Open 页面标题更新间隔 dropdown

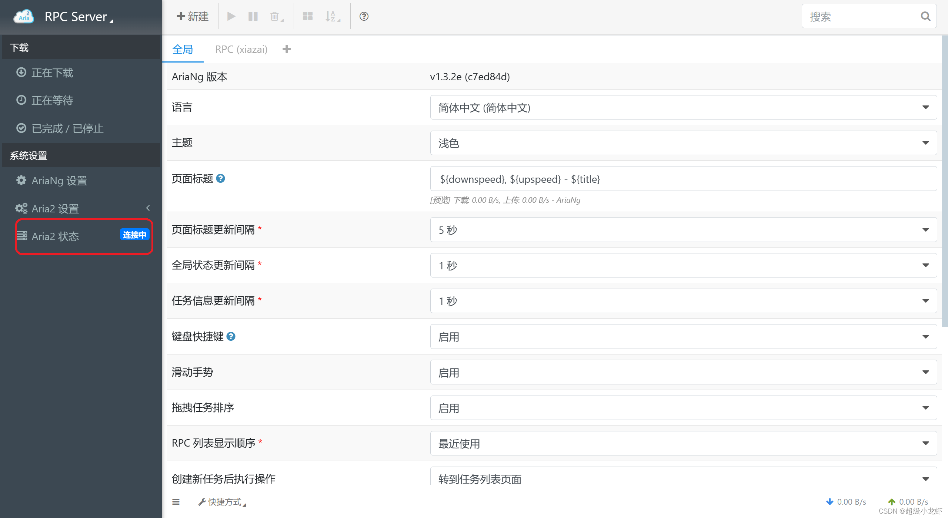[x=684, y=230]
